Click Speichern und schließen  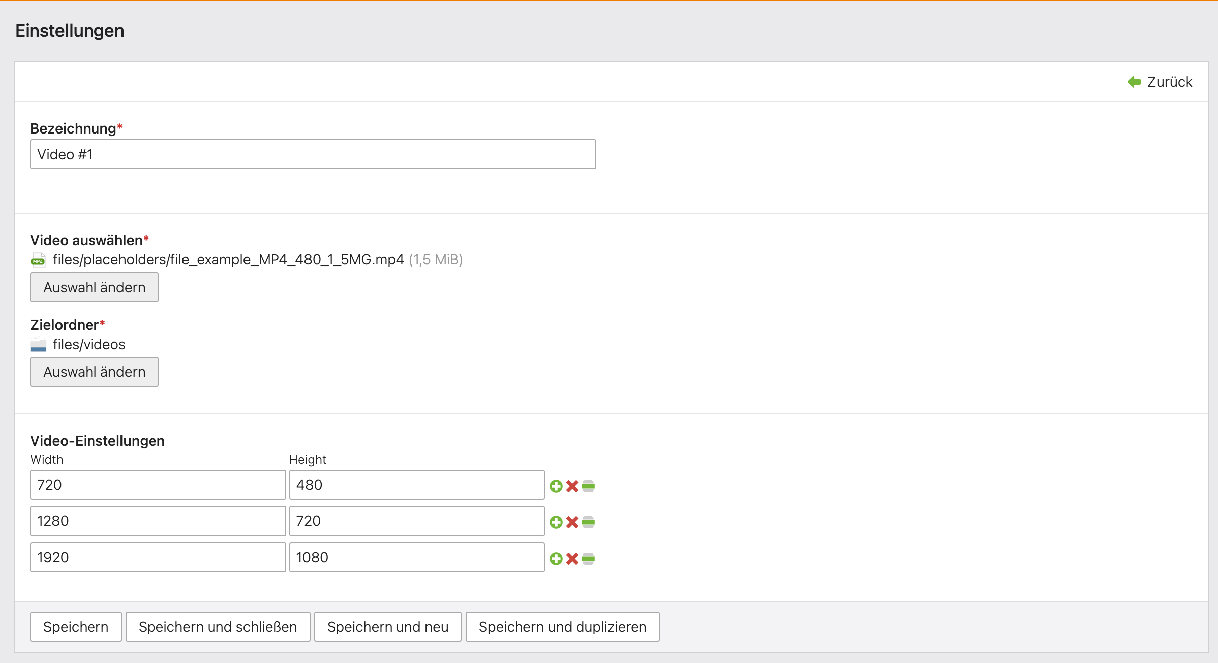[x=217, y=627]
